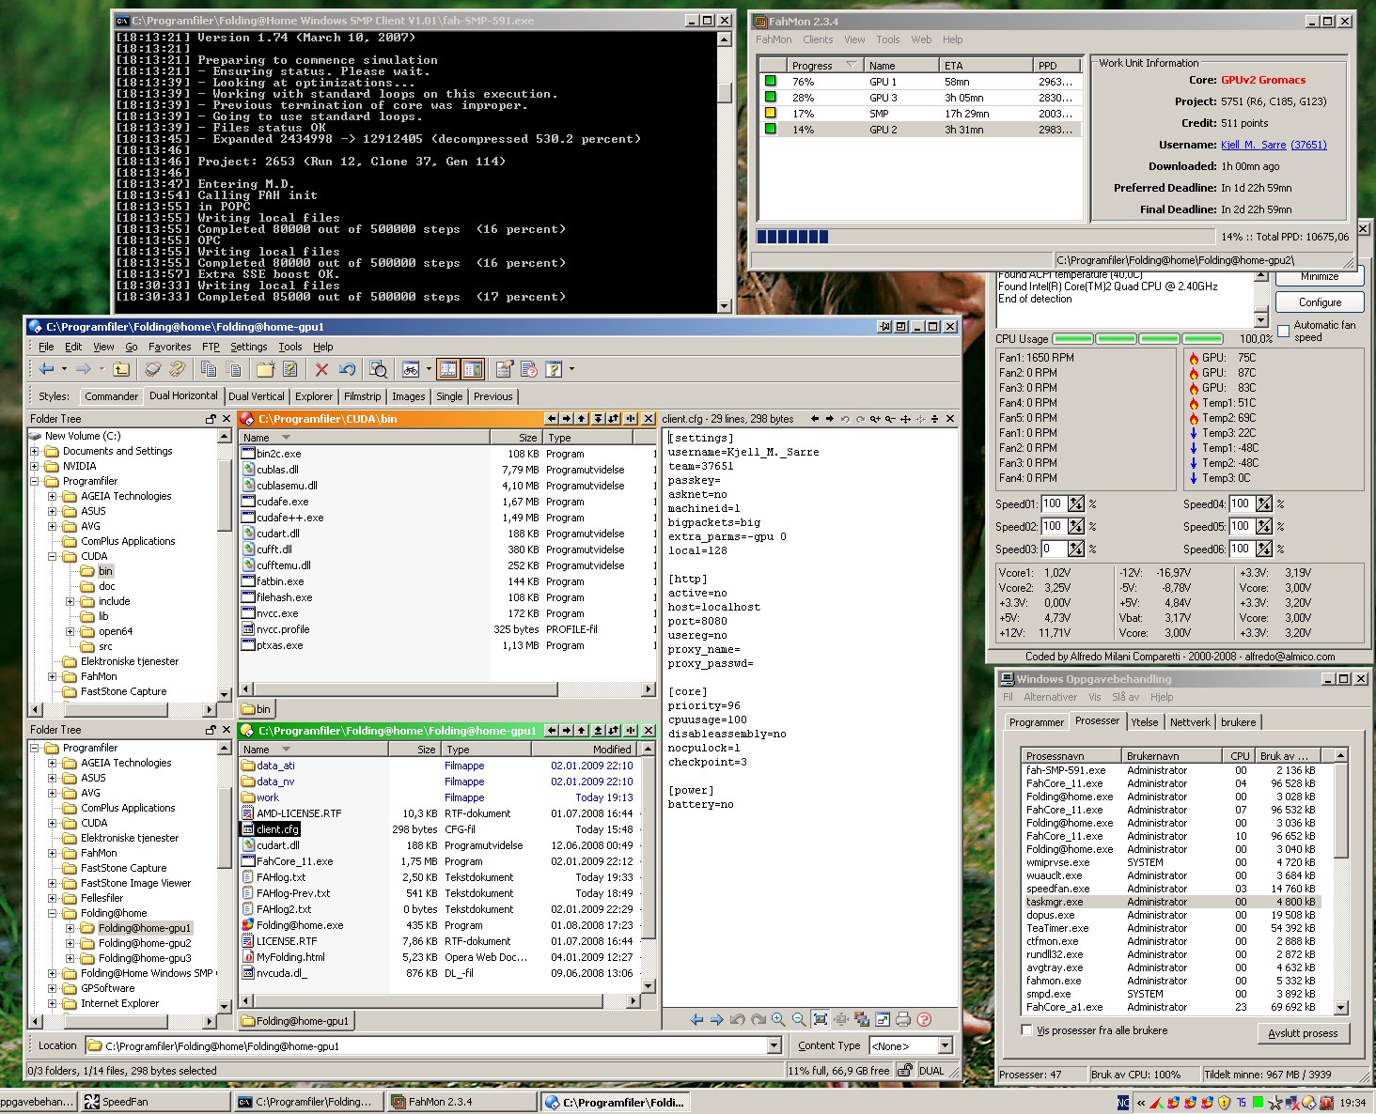Viewport: 1376px width, 1114px height.
Task: Select client.cfg in the gpu1 file list
Action: 277,829
